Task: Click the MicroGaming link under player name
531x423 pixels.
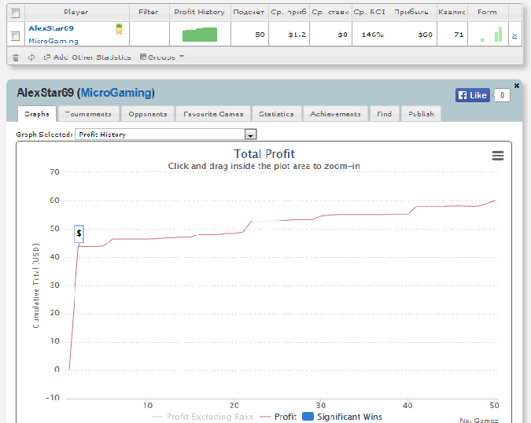Action: click(x=53, y=41)
